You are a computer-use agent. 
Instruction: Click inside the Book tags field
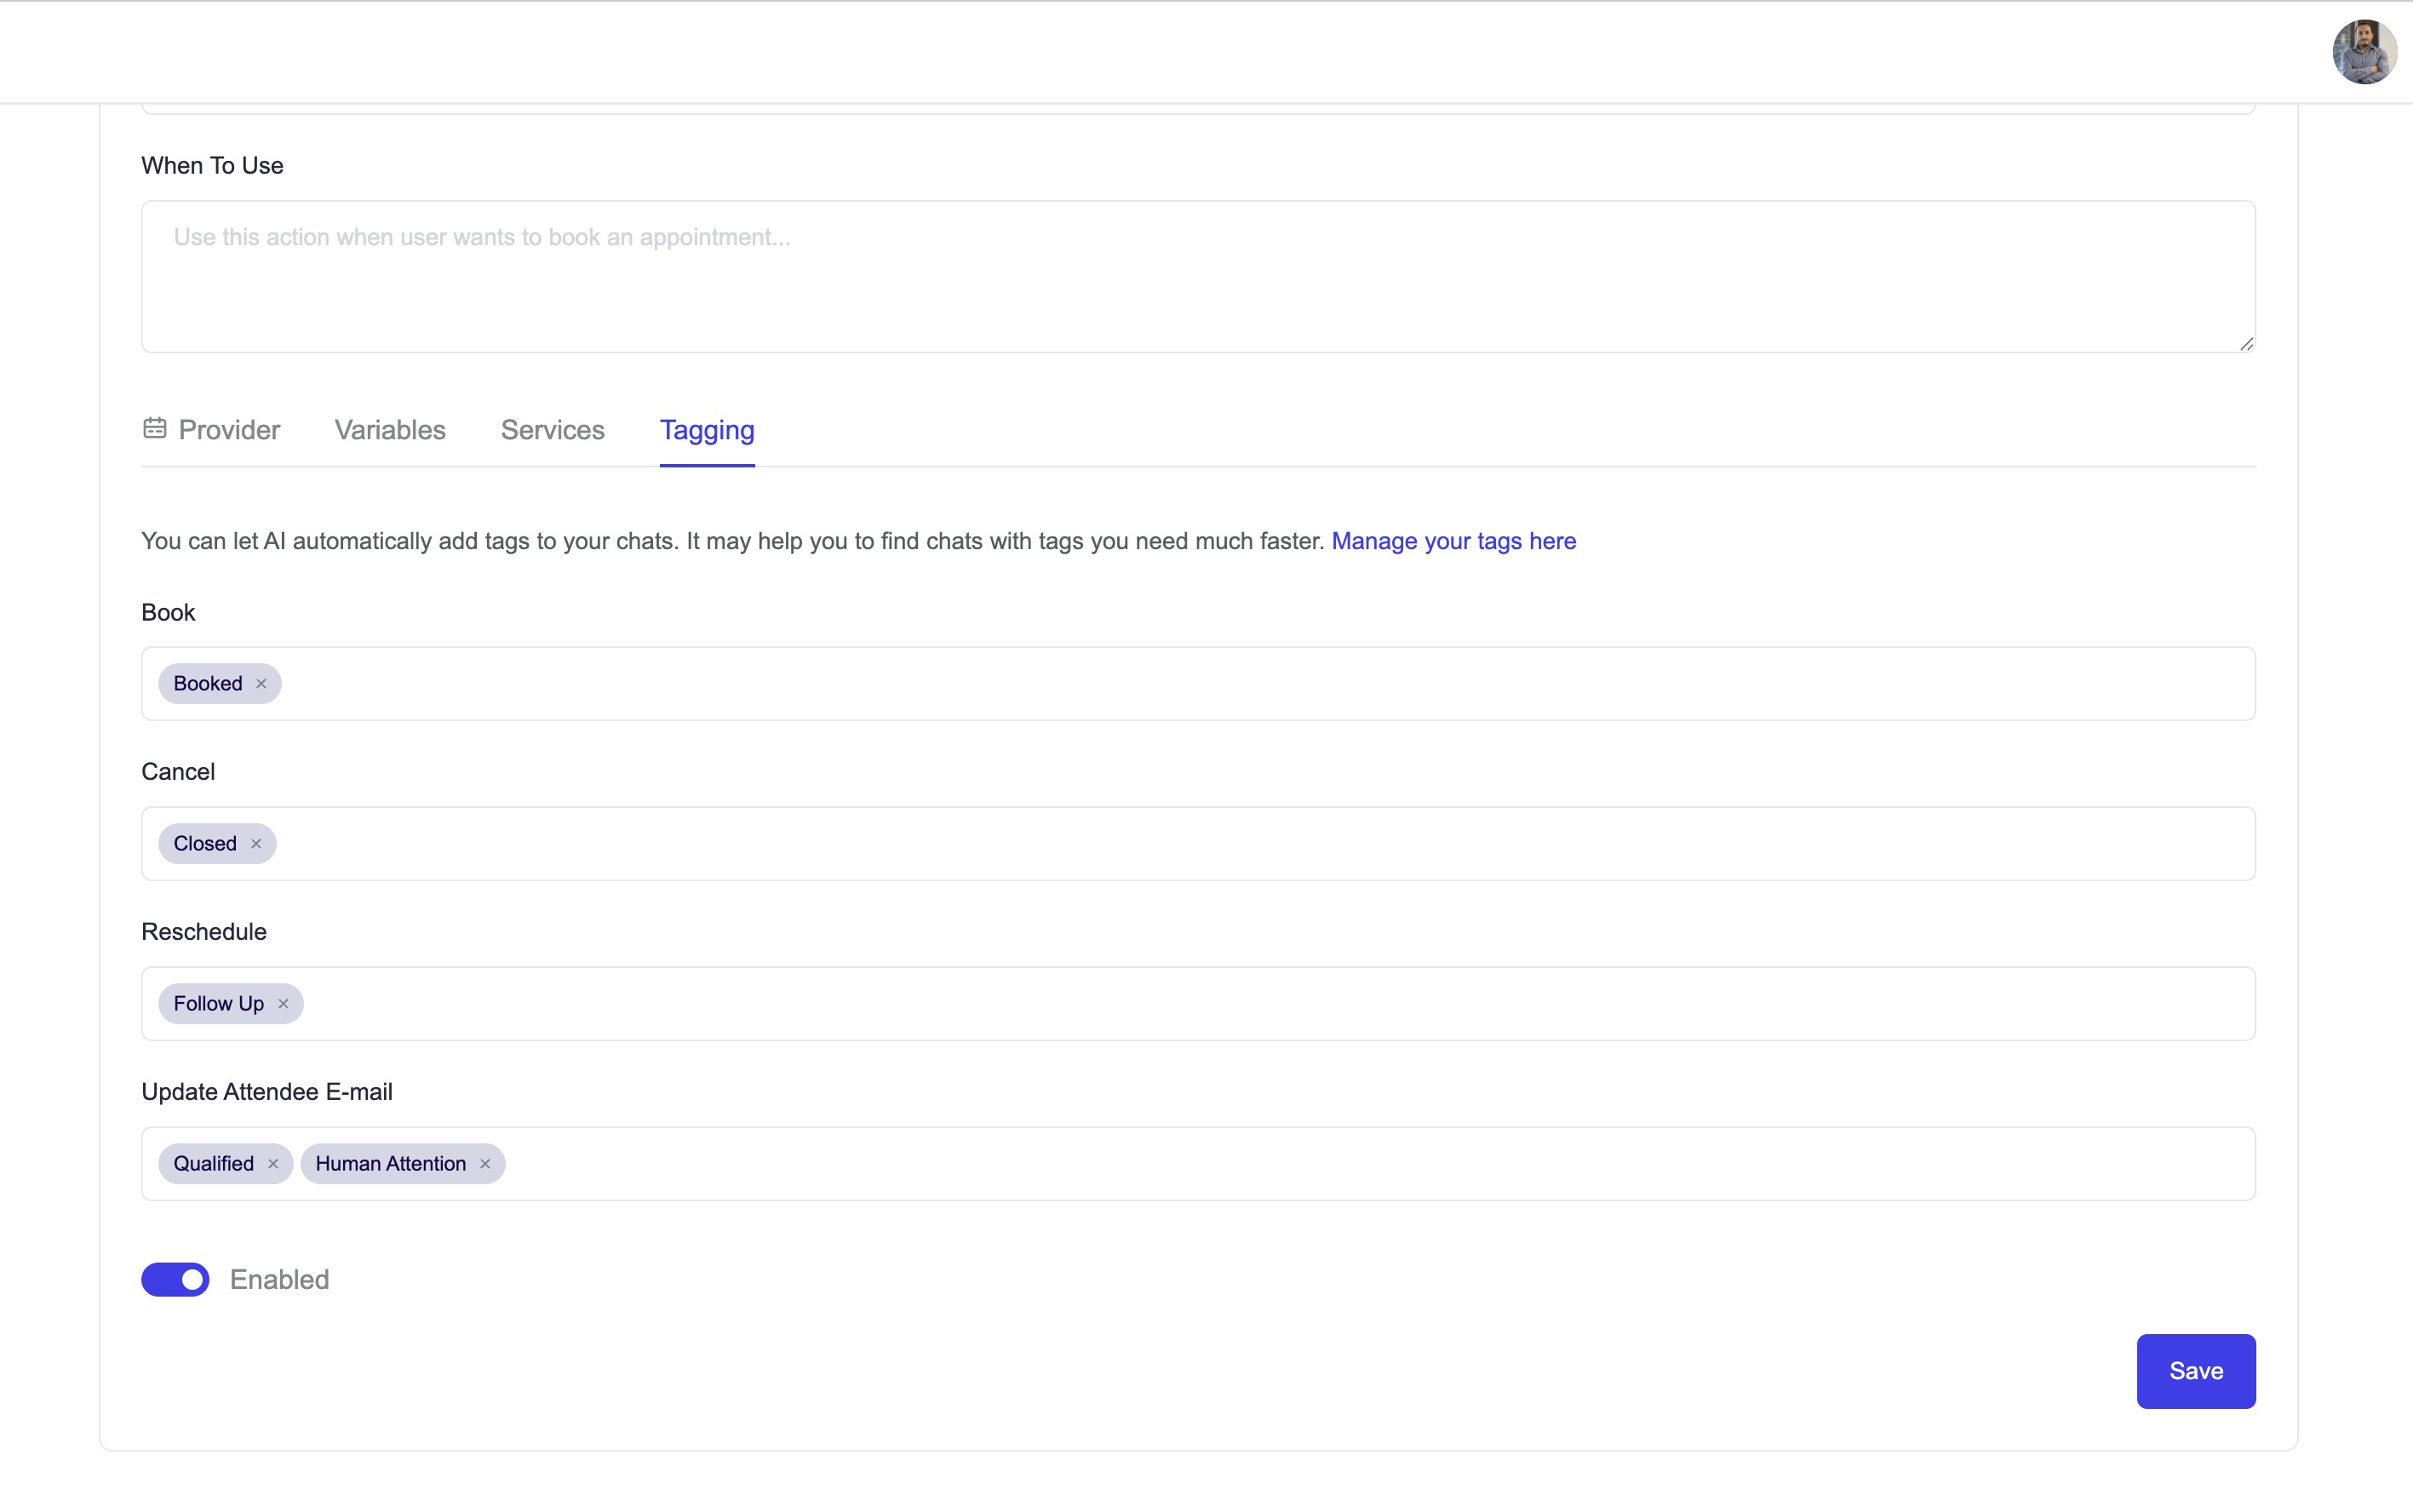click(1198, 684)
